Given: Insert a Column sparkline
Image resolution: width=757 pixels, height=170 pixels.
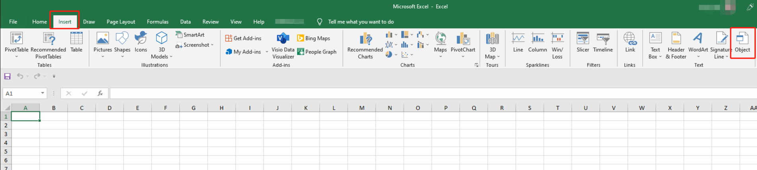Looking at the screenshot, I should coord(537,42).
